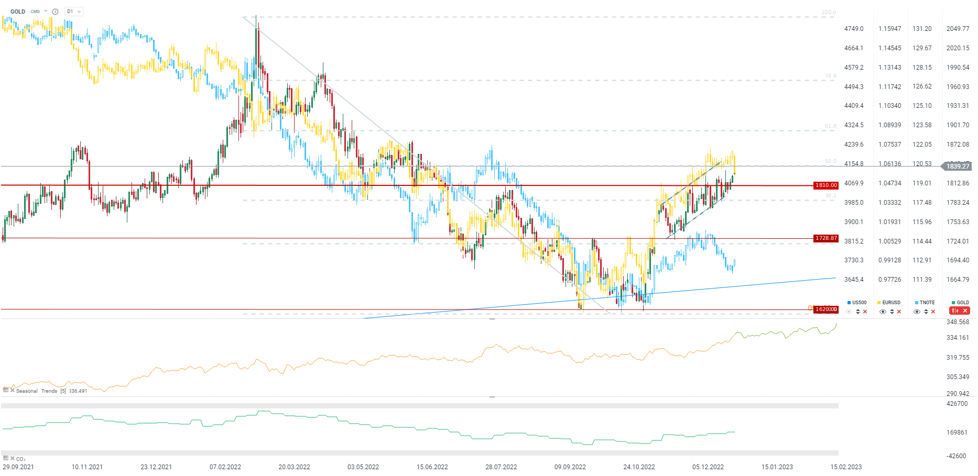Click the US500 blue color swatch
The height and width of the screenshot is (476, 978).
coord(849,303)
